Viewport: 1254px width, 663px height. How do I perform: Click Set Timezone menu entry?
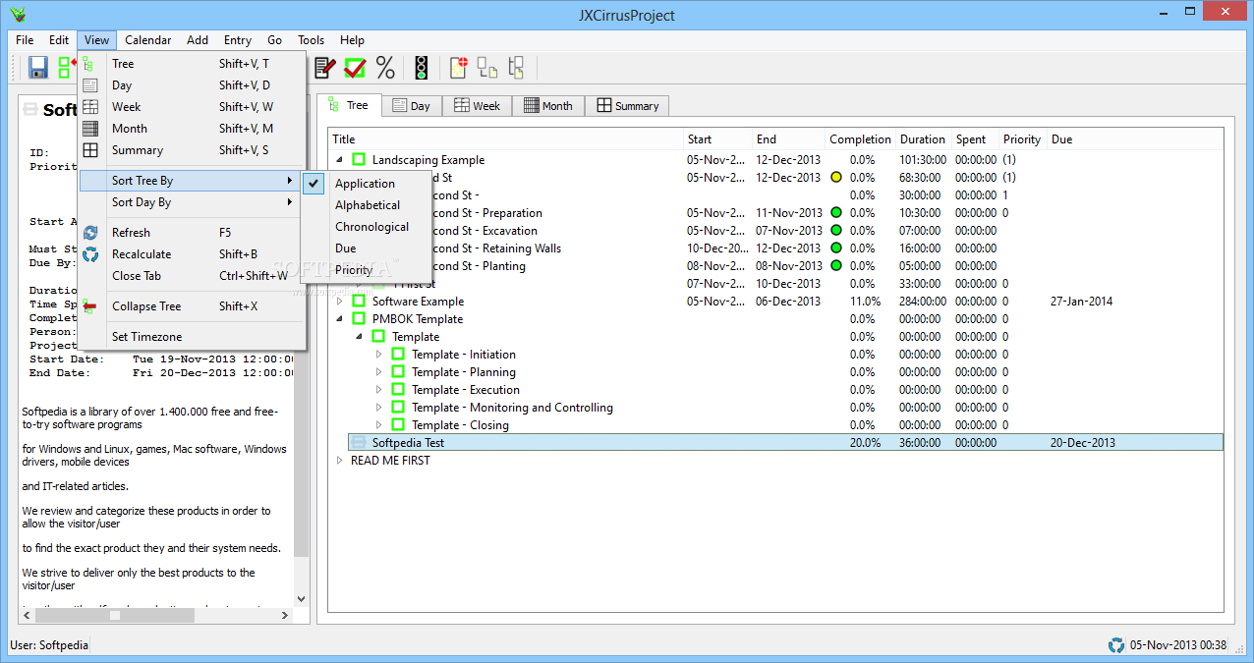tap(191, 337)
